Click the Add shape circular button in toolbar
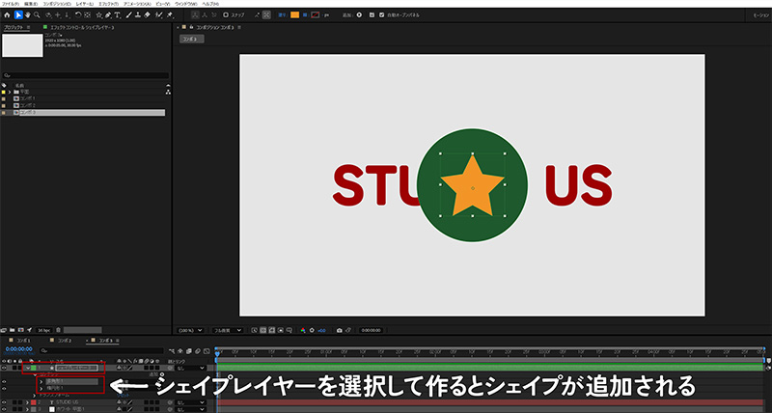 pyautogui.click(x=359, y=15)
